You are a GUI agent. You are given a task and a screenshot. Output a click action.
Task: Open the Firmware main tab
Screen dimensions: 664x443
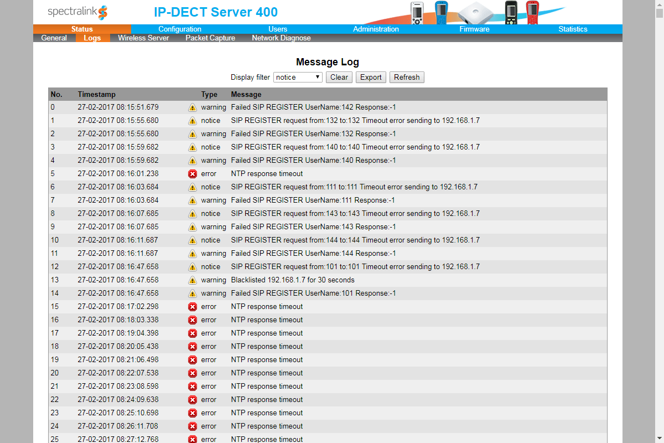474,29
